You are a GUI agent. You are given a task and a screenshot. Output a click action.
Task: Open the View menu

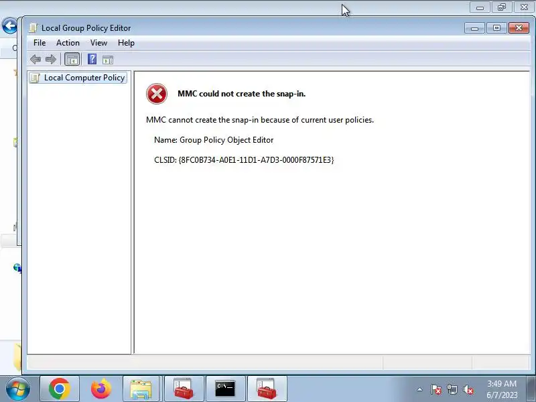click(98, 43)
